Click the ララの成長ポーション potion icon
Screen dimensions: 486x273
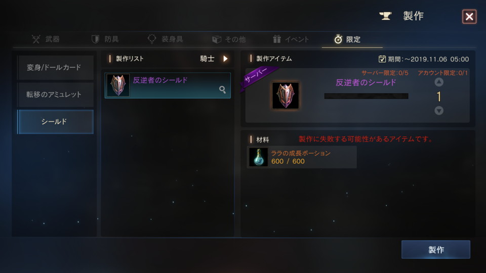click(x=259, y=157)
